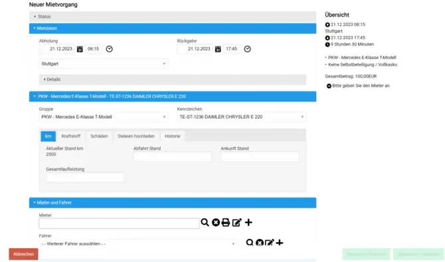Click the Rückgabe time field 17:45
Viewport: 445px width, 262px height.
point(232,49)
